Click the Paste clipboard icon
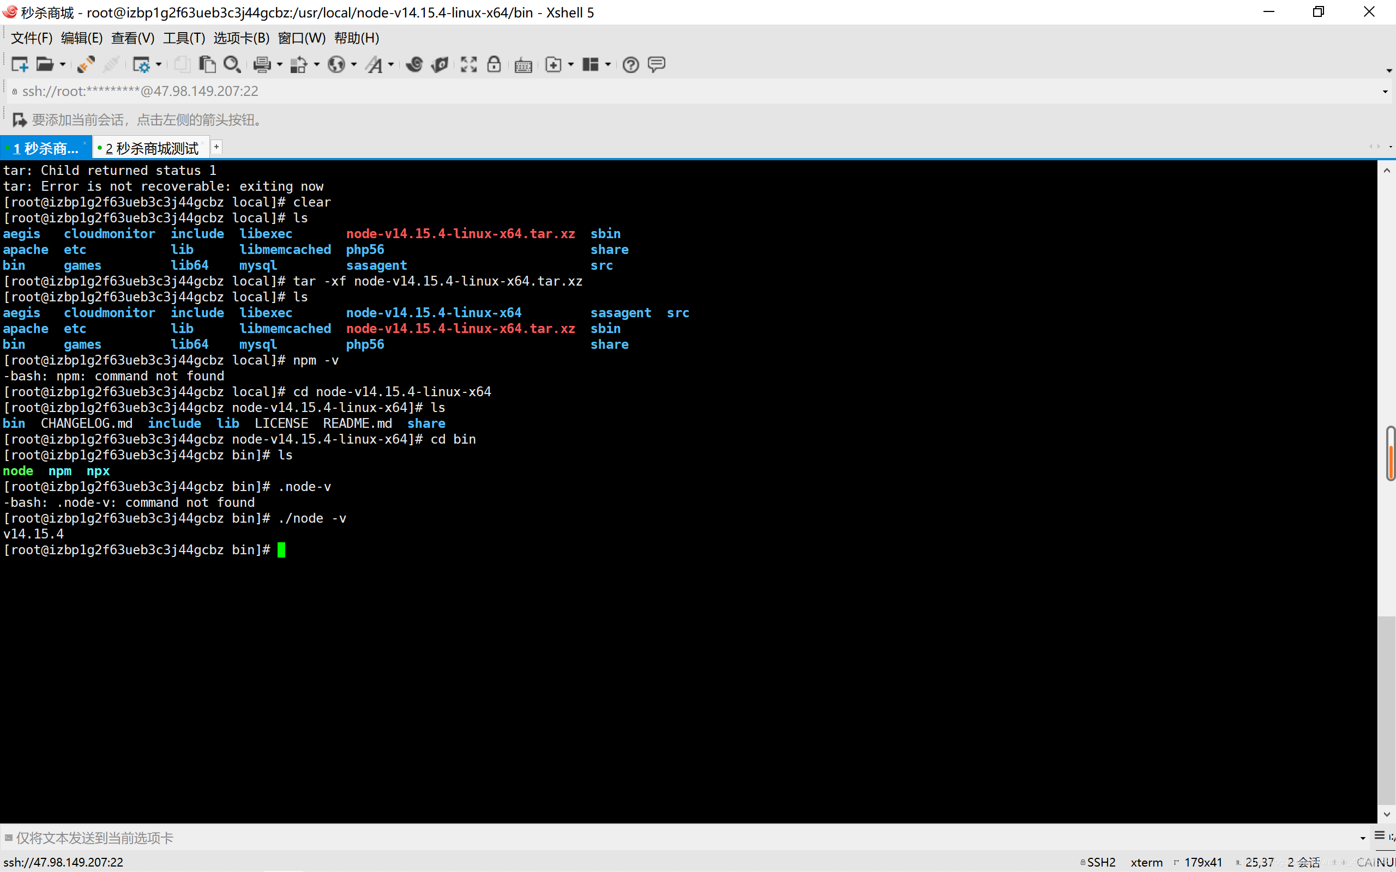 207,65
